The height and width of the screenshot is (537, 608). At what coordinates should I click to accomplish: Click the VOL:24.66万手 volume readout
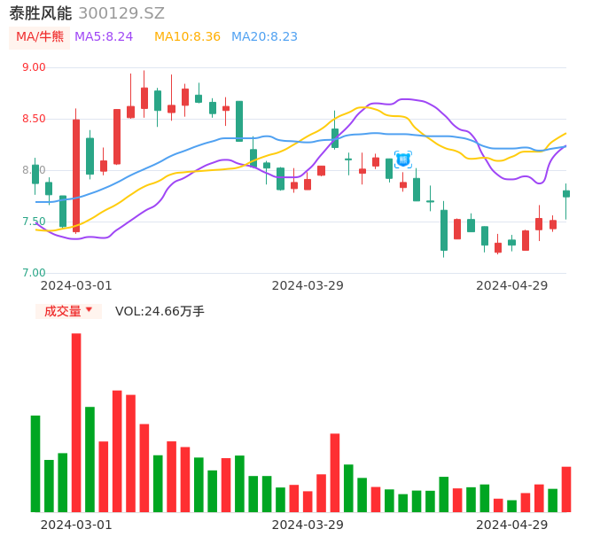click(x=160, y=311)
